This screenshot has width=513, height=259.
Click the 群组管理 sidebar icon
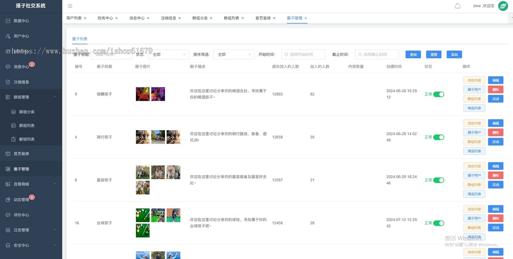[8, 97]
